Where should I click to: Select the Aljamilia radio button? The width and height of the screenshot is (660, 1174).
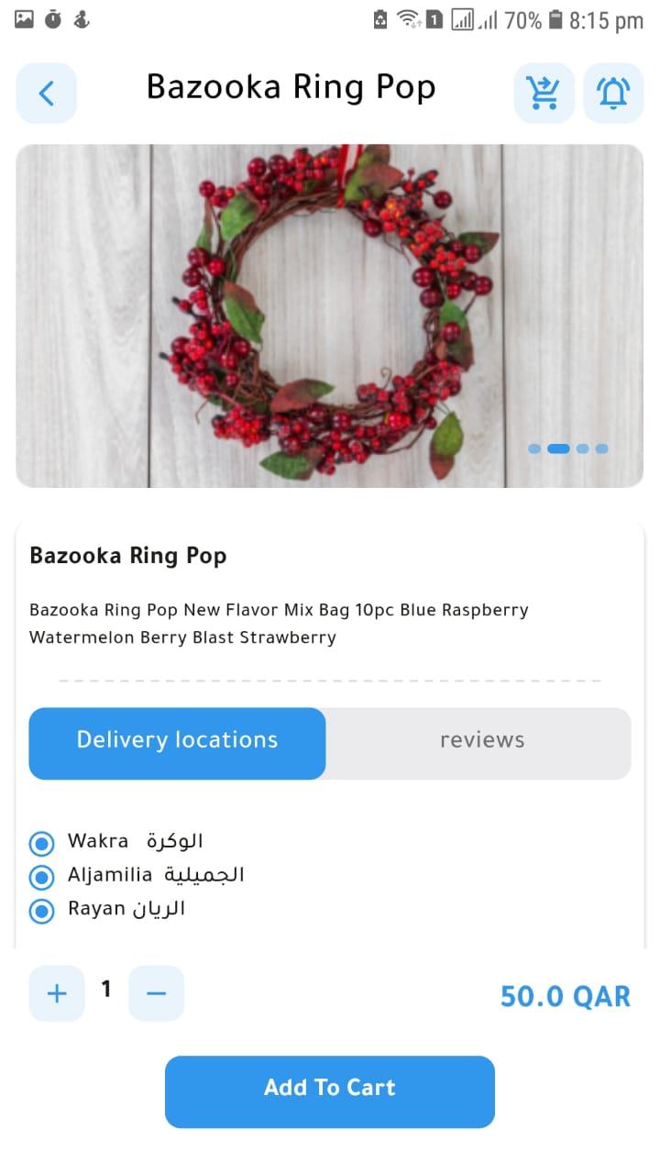coord(42,877)
